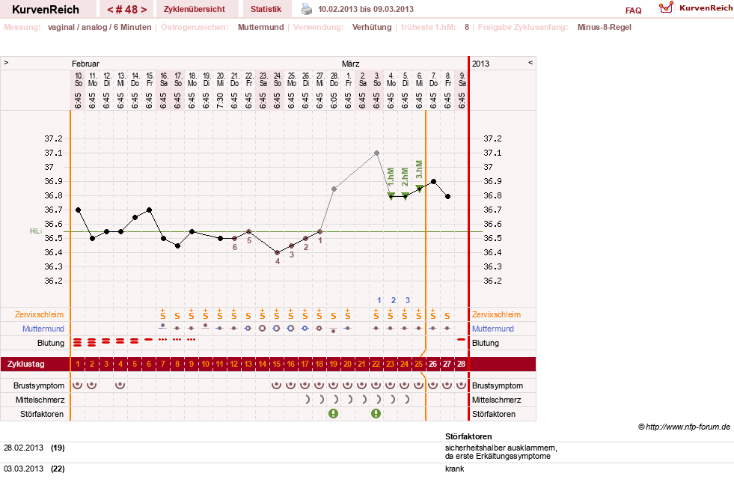Click the Verhütung usage value
Viewport: 734px width, 491px height.
tap(372, 27)
